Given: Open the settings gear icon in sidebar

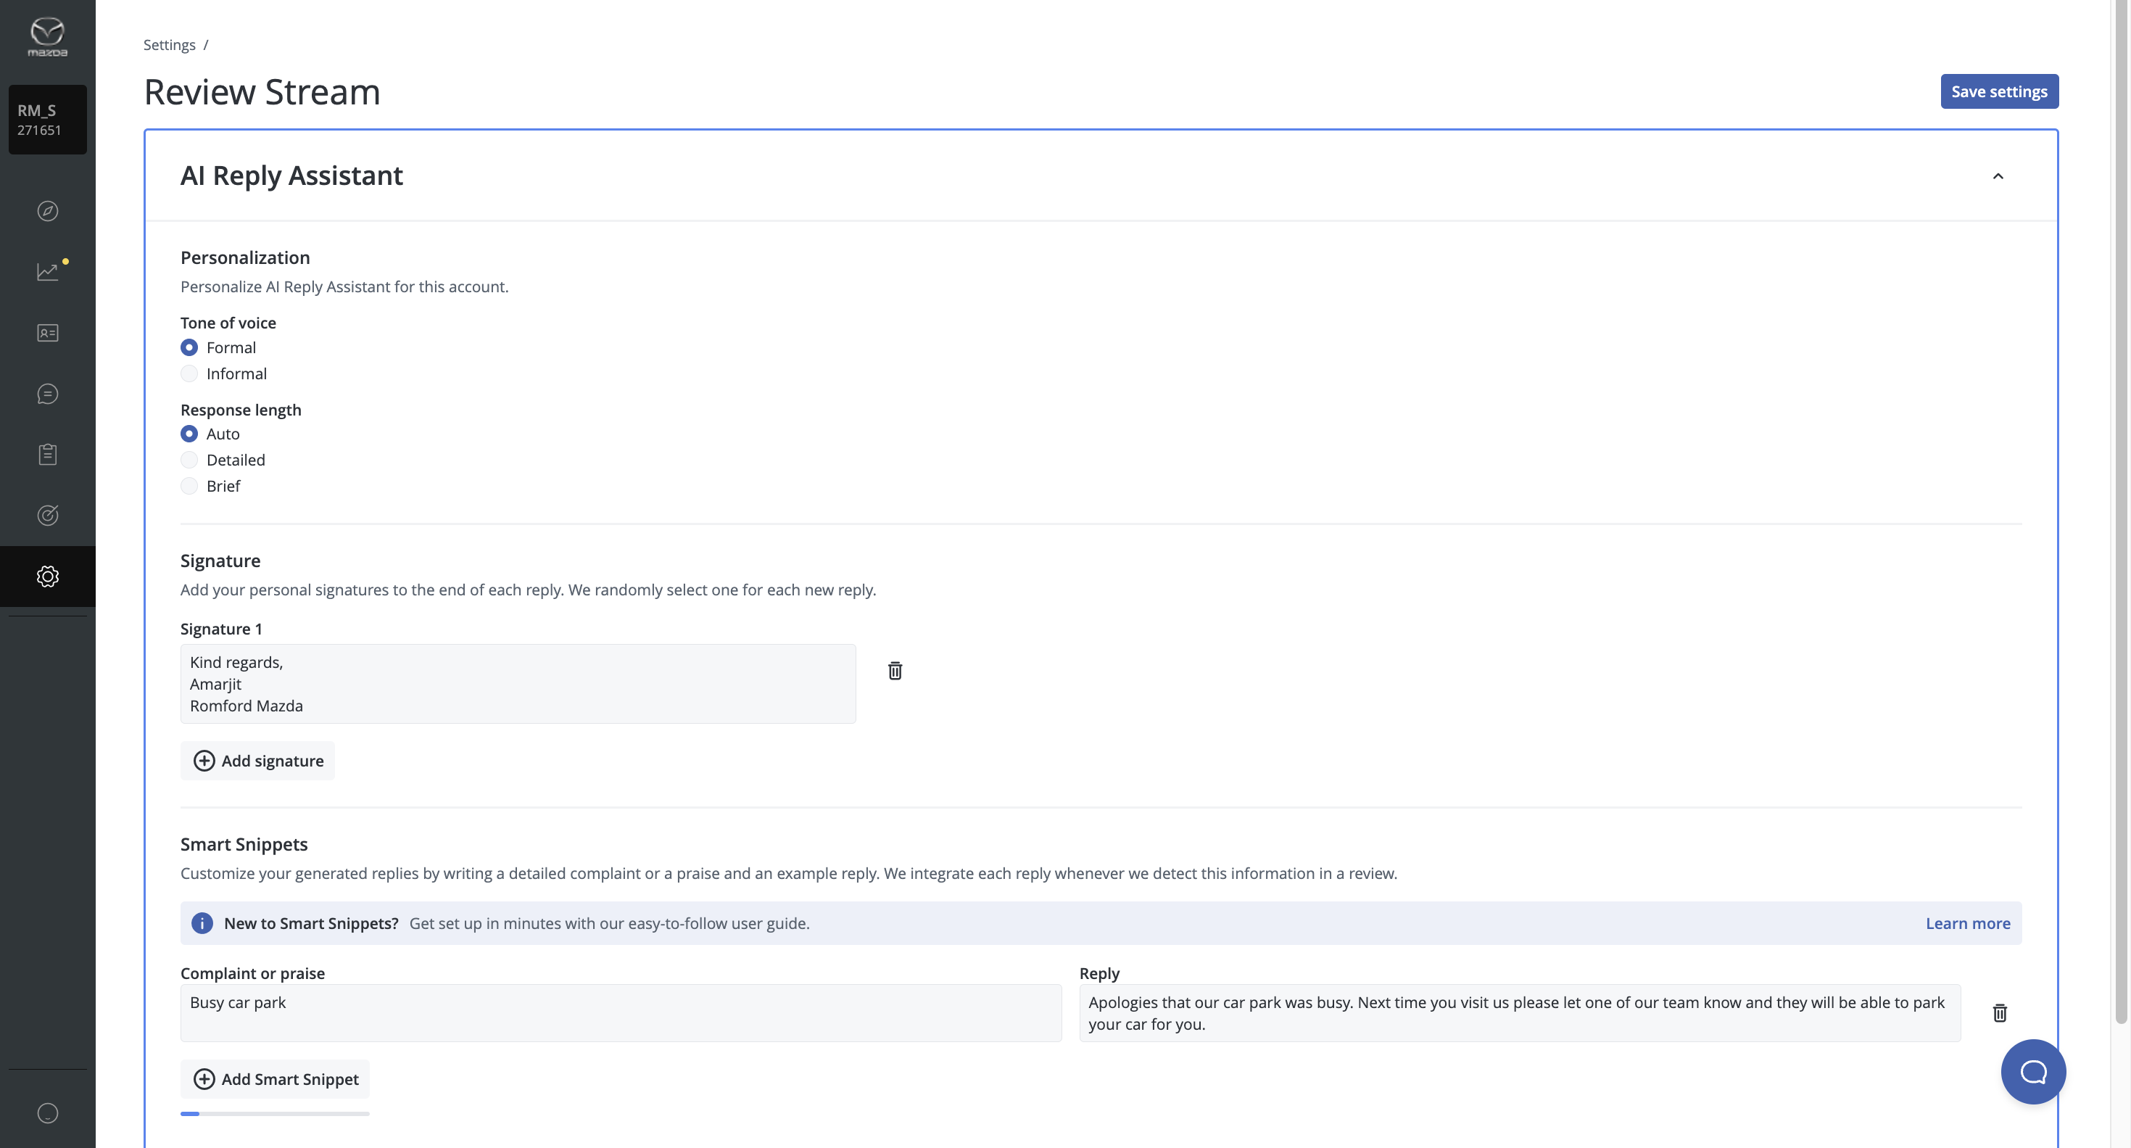Looking at the screenshot, I should [47, 576].
